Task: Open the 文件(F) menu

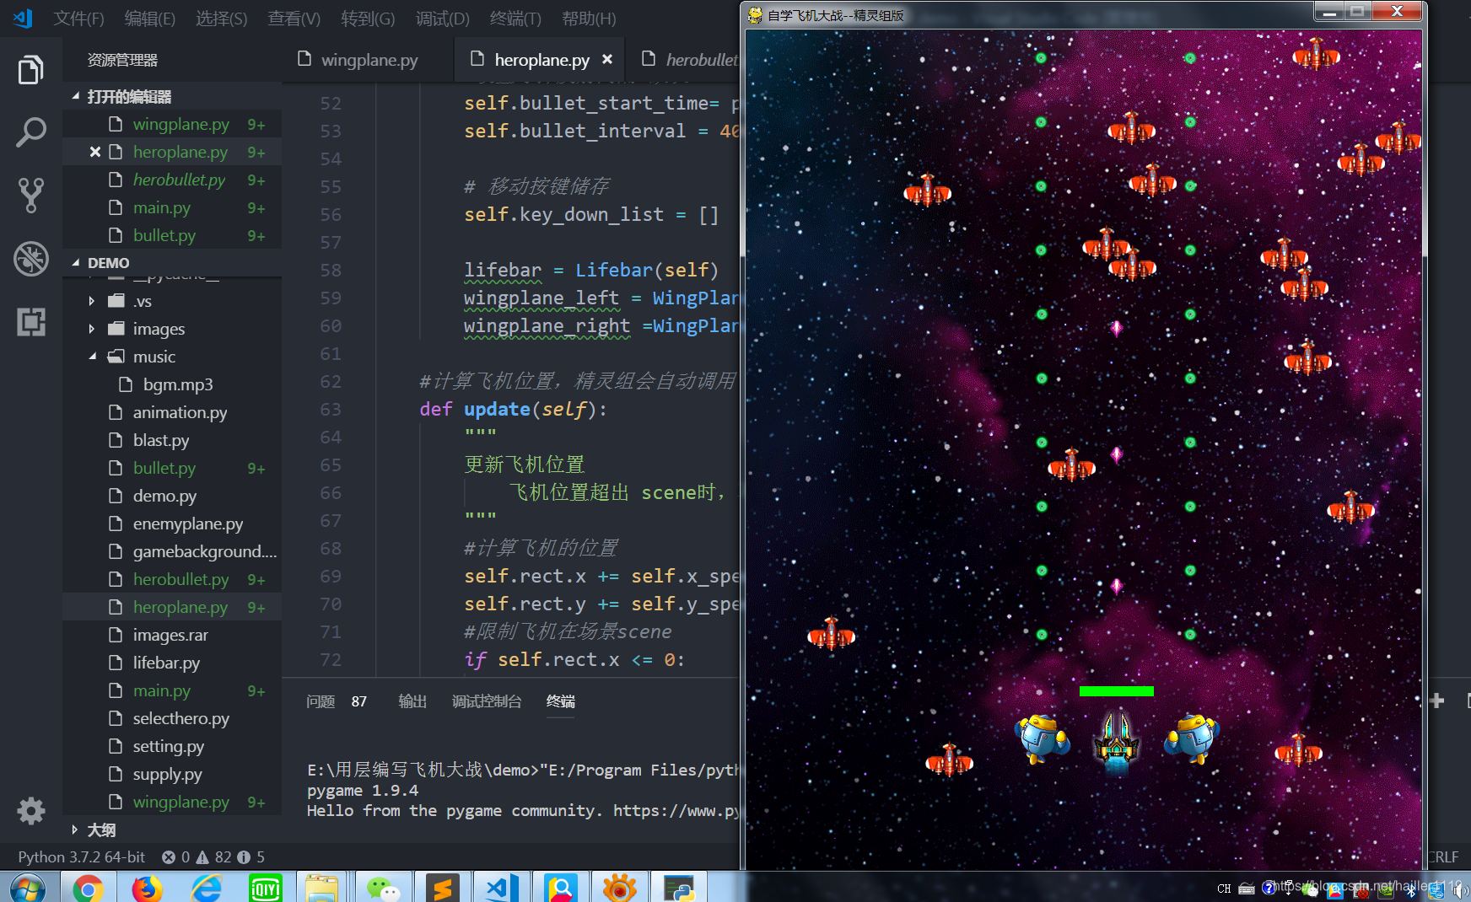Action: [78, 18]
